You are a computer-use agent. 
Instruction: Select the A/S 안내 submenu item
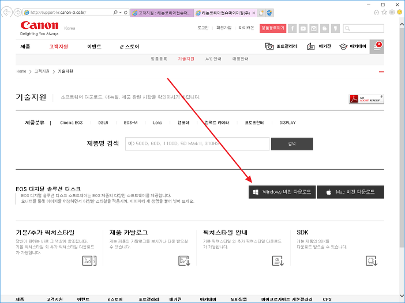click(x=213, y=59)
